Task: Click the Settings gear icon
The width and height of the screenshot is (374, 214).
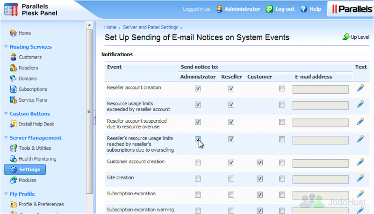Action: point(14,170)
